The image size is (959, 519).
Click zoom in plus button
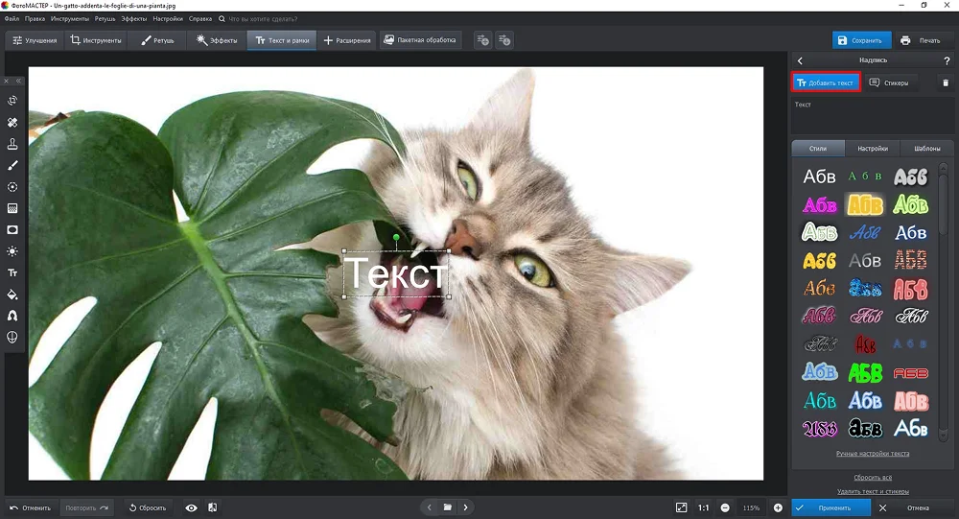778,507
